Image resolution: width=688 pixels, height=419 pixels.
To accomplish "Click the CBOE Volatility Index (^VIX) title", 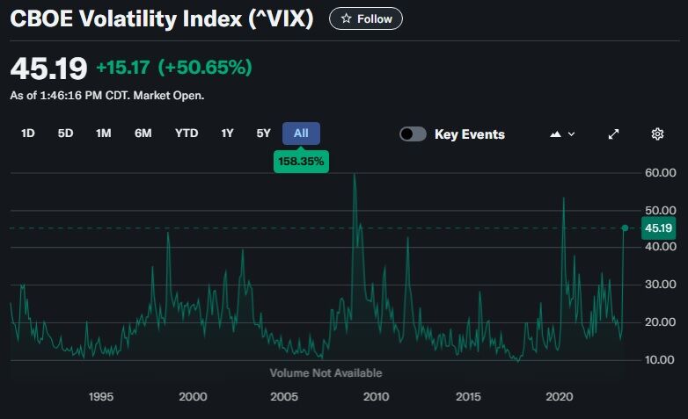I will click(162, 18).
